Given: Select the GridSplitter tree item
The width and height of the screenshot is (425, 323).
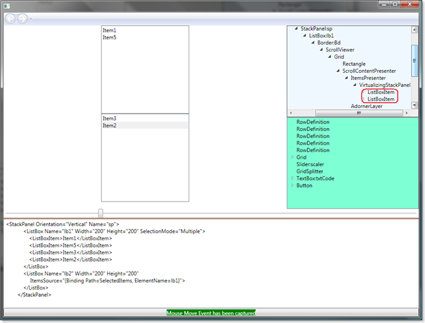Looking at the screenshot, I should click(310, 172).
